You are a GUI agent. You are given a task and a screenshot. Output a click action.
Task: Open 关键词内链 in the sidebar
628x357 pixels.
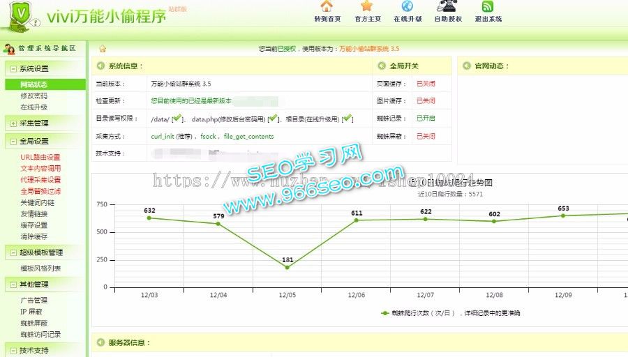37,202
